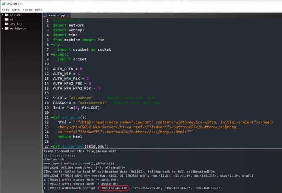Click the "AUTH_OPEN = 0" line
This screenshot has width=282, height=193.
click(x=68, y=69)
